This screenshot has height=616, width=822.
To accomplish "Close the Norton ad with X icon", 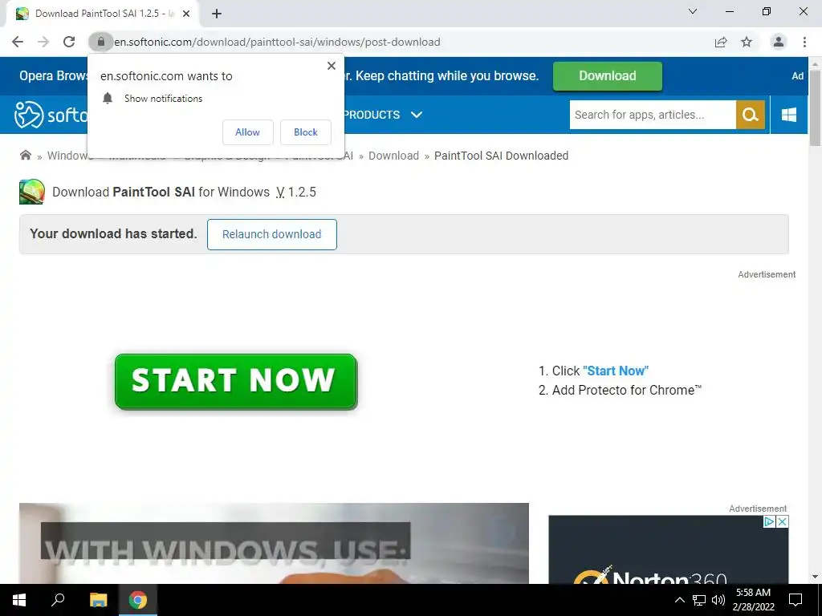I will click(x=782, y=521).
